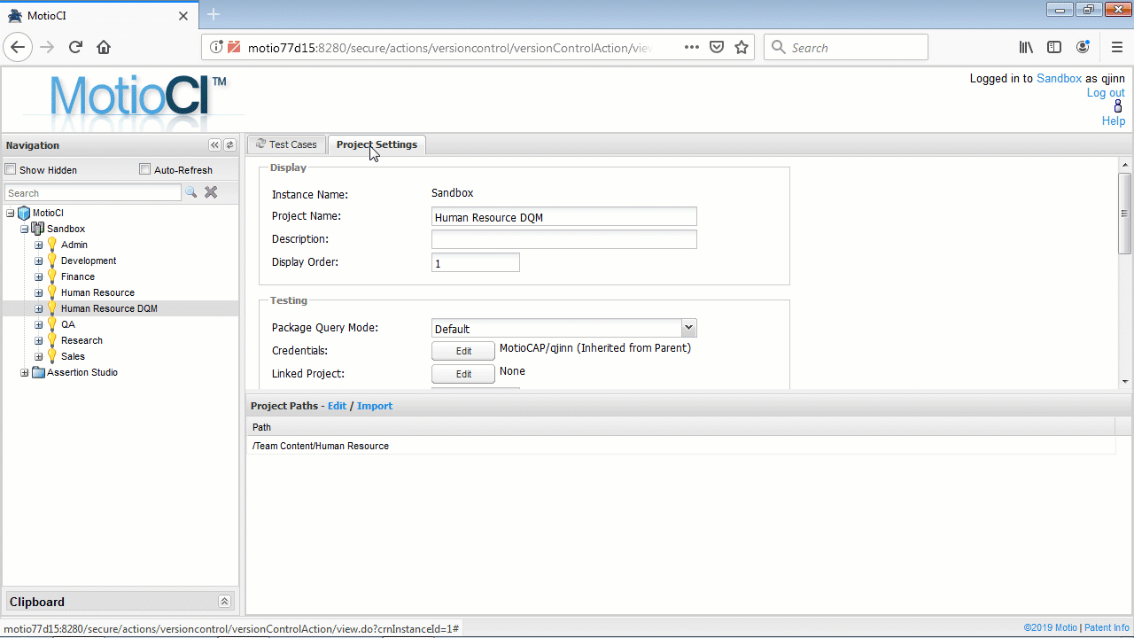Image resolution: width=1134 pixels, height=638 pixels.
Task: Enable the Show Hidden checkbox
Action: tap(11, 169)
